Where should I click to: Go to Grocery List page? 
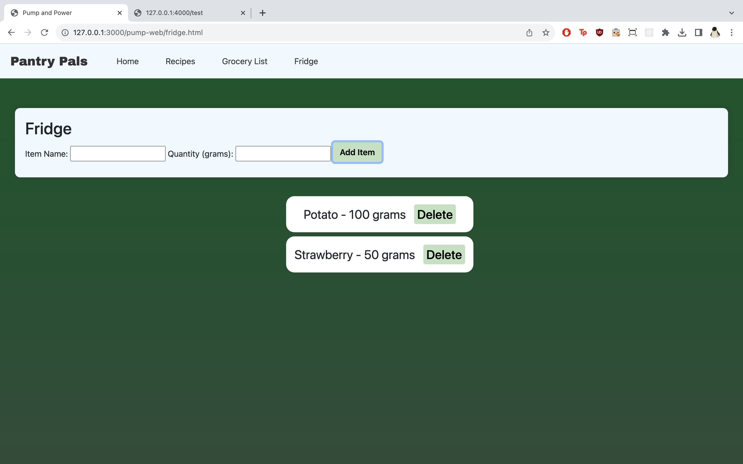click(x=244, y=61)
